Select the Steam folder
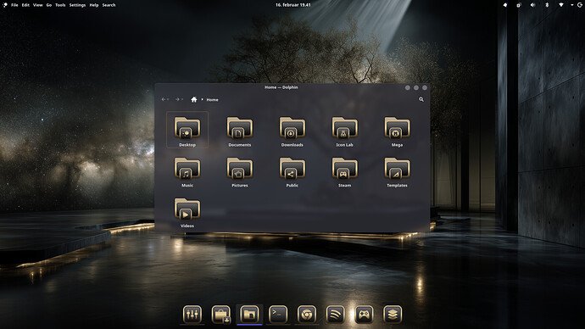The image size is (585, 329). click(x=344, y=172)
